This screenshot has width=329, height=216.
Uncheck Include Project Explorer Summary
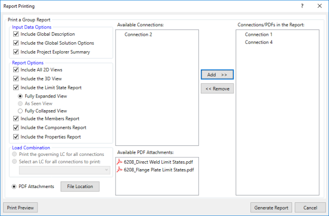tap(16, 52)
